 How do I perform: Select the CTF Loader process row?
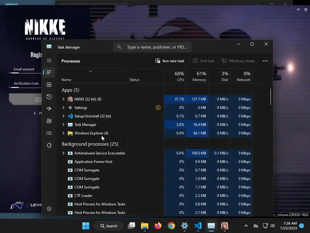155,196
